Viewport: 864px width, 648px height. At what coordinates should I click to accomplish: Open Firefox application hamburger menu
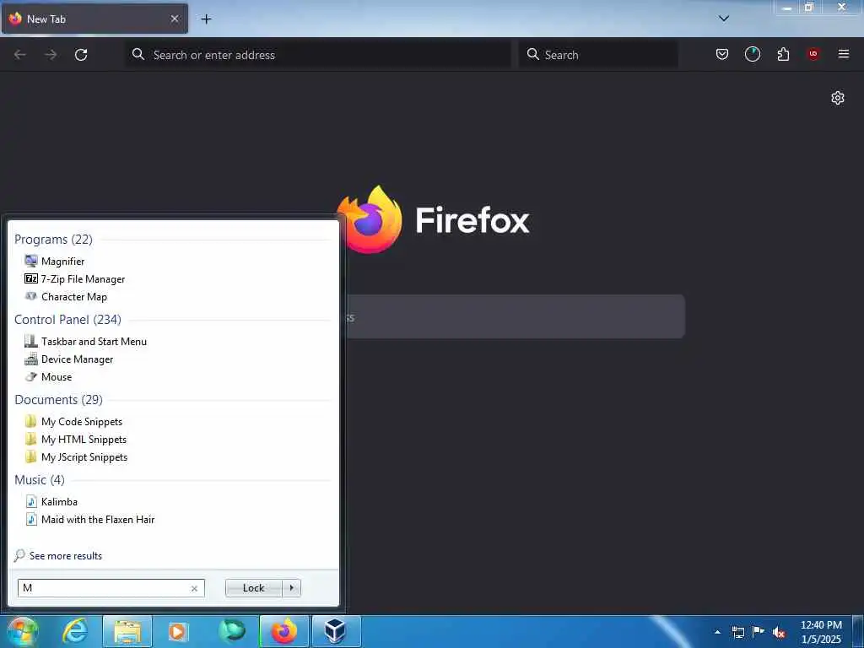[844, 54]
